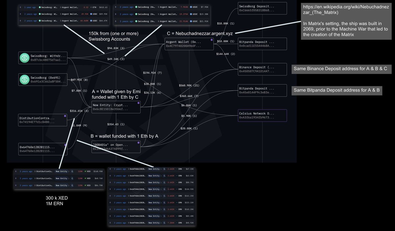Select the DistributionContra... node
Viewport: 395px width, 231px height.
[x=42, y=120]
